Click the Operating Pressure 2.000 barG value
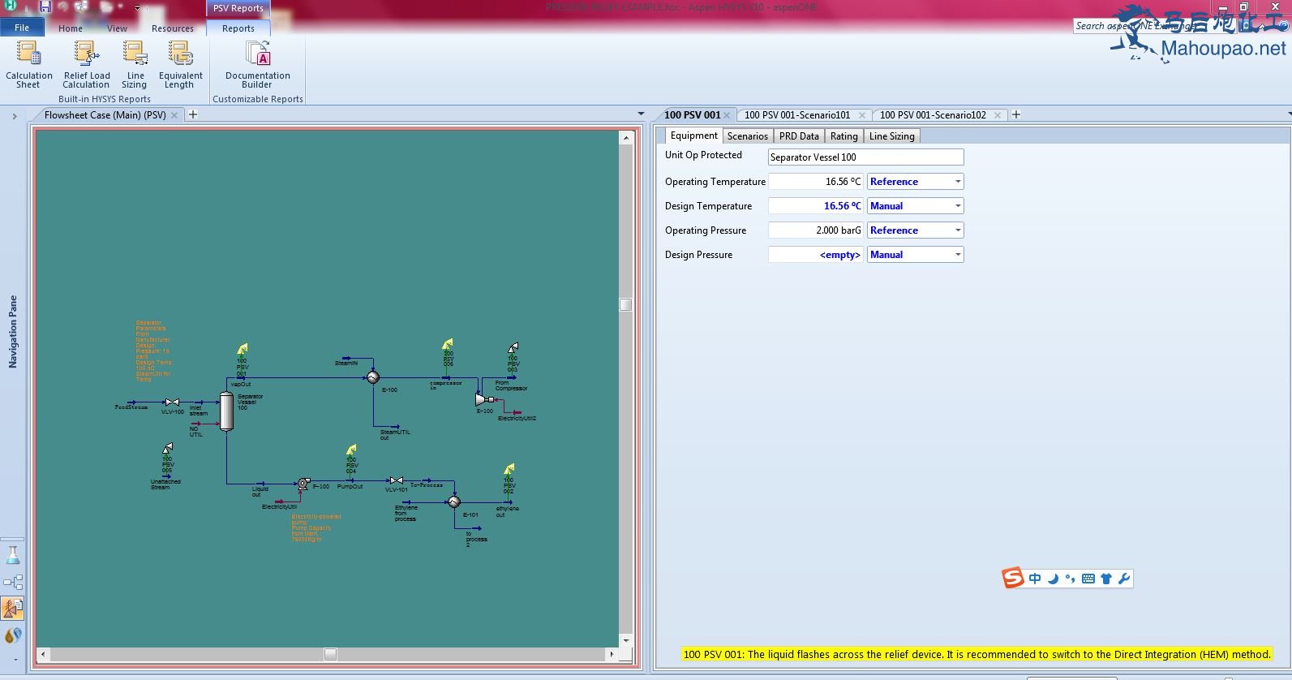The height and width of the screenshot is (680, 1292). tap(816, 230)
